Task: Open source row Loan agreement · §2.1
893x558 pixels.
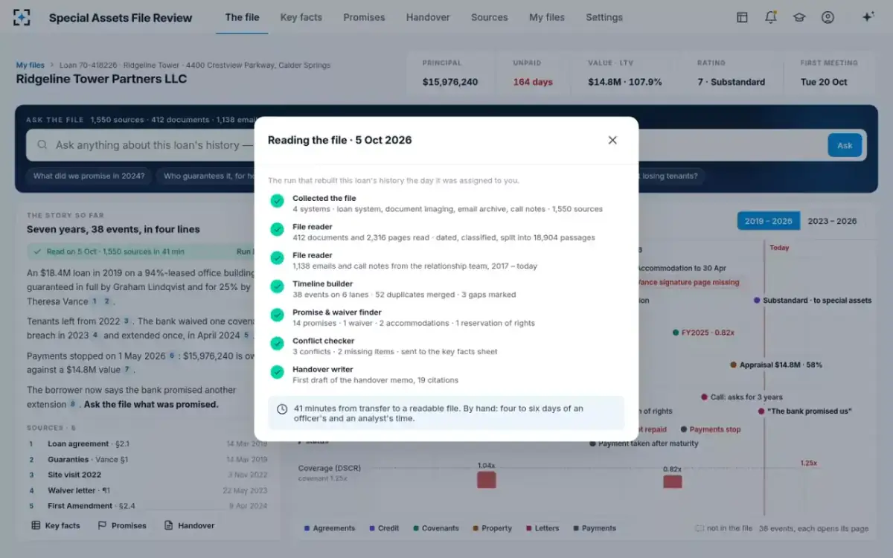Action: pyautogui.click(x=147, y=443)
